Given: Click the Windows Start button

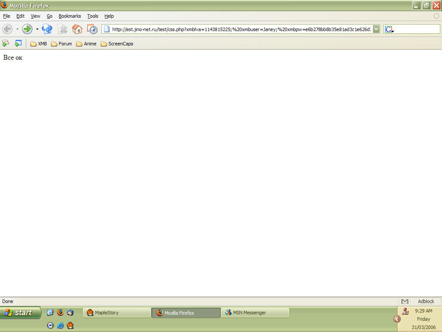Looking at the screenshot, I should pos(21,313).
